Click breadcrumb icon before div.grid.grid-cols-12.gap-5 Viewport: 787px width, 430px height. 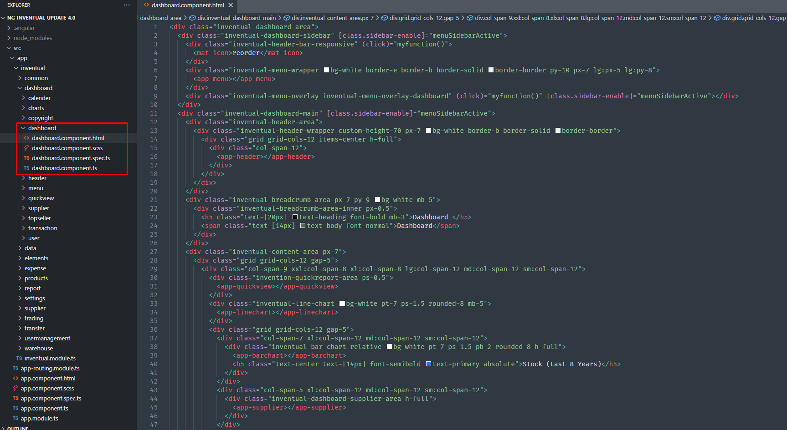click(x=385, y=18)
